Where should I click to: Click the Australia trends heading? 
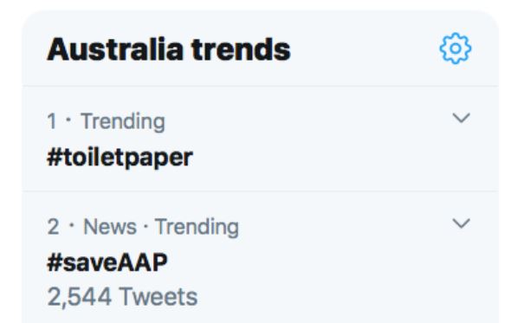pos(169,49)
